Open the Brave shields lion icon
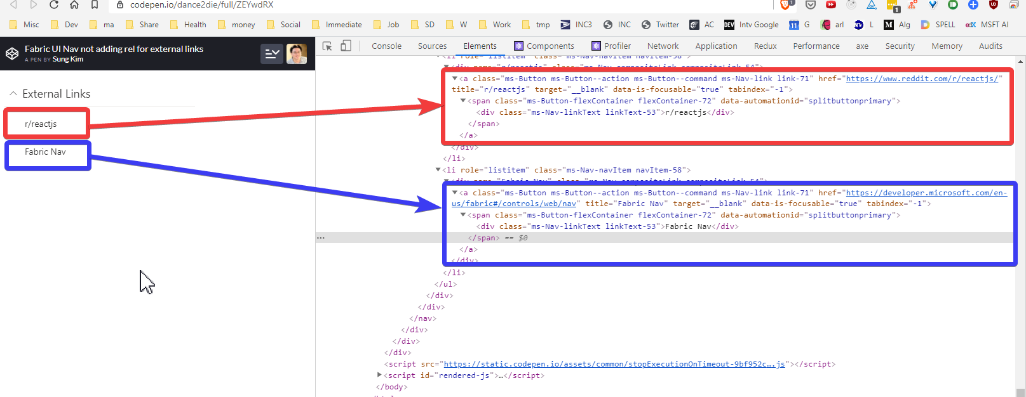The width and height of the screenshot is (1026, 397). (786, 4)
